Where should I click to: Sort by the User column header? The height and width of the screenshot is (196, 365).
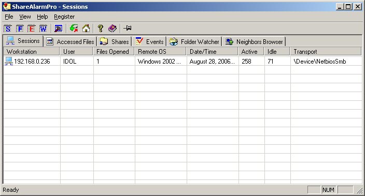77,52
